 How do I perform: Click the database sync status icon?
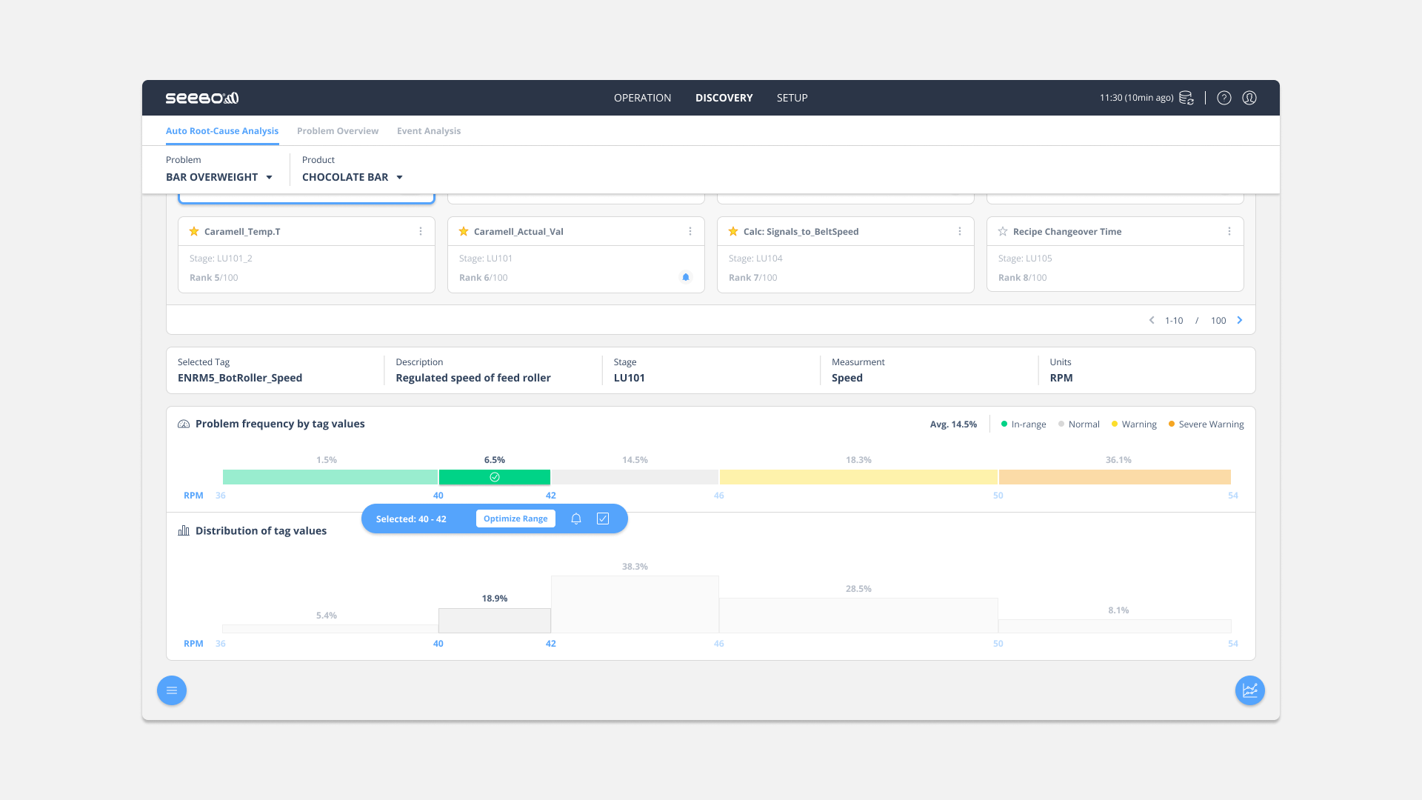point(1186,98)
